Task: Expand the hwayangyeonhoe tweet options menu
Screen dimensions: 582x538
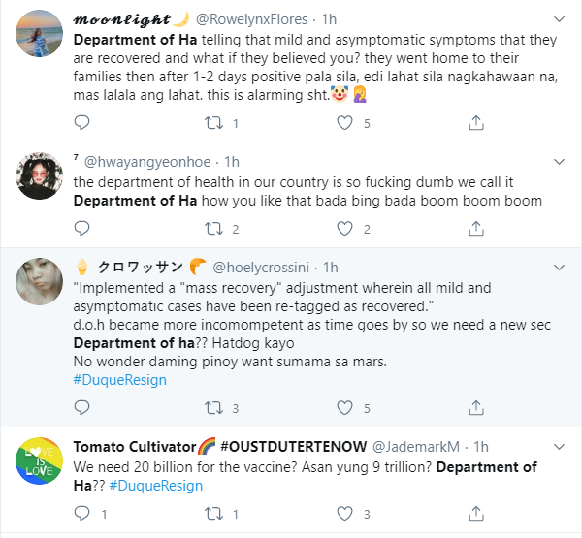Action: 559,160
